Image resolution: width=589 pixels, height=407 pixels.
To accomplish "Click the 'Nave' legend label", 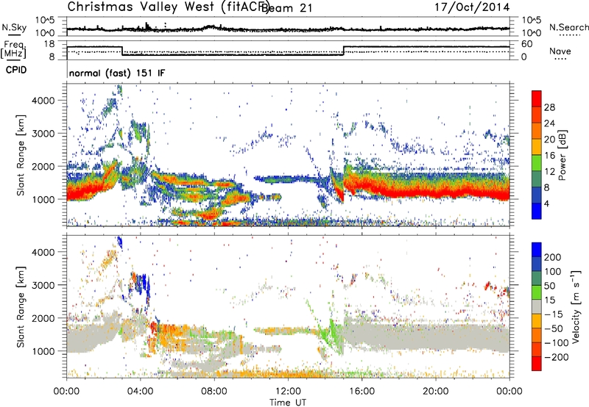I will tap(560, 51).
